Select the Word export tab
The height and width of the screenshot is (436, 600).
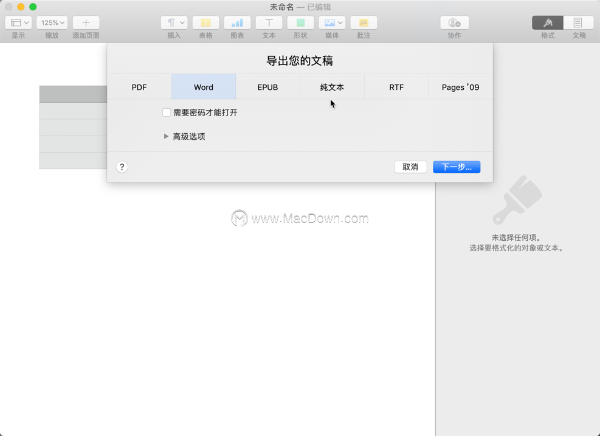point(204,87)
